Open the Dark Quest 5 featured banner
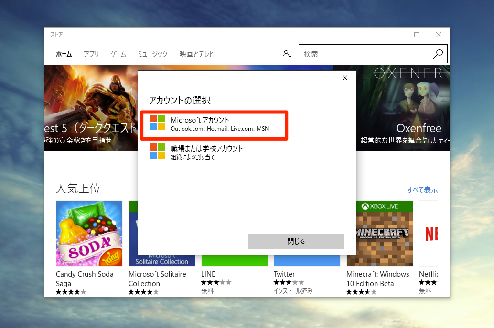Screen dimensions: 494x328 (91, 108)
